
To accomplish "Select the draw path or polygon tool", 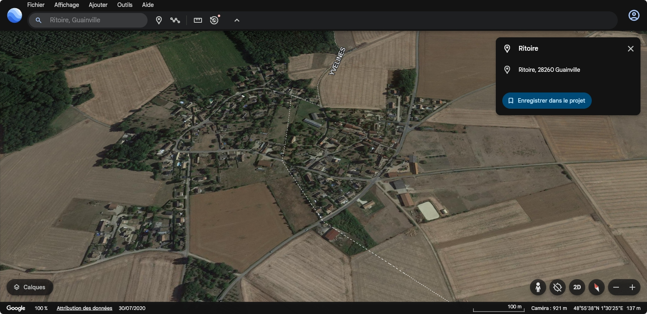I will point(175,20).
